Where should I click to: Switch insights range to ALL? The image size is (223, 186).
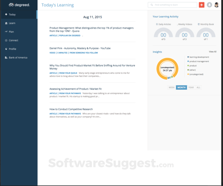[x=198, y=87]
